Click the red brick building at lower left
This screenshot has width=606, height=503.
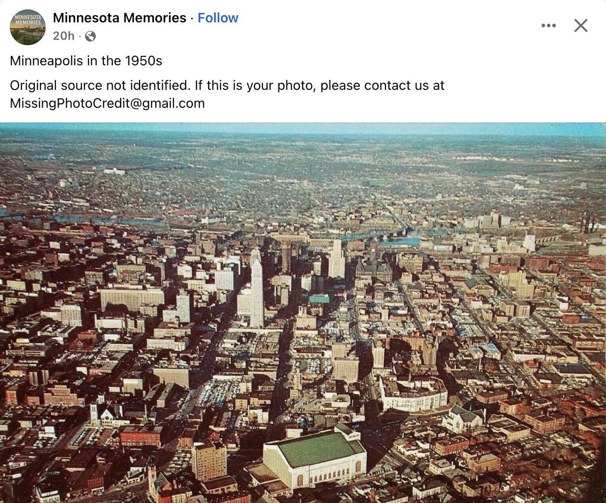pyautogui.click(x=140, y=435)
